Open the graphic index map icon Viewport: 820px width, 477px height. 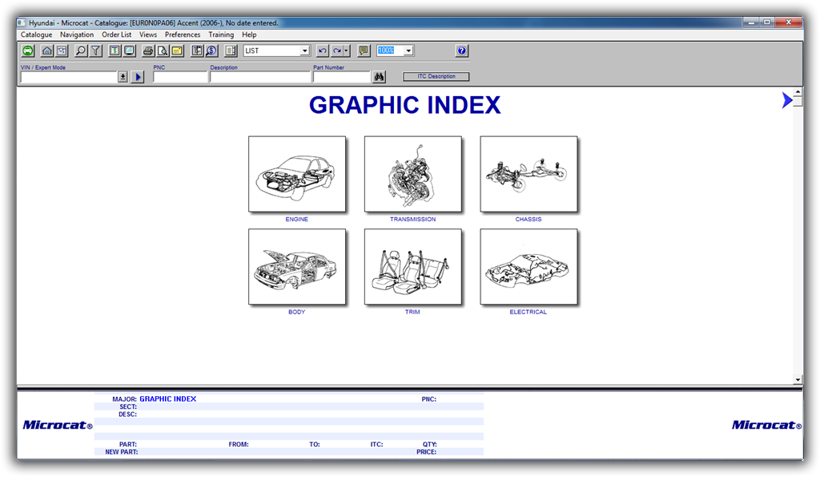(x=62, y=51)
